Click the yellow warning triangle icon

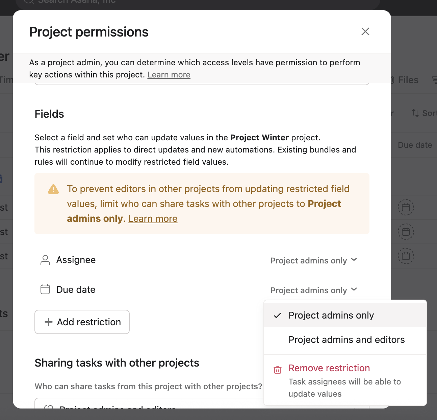pyautogui.click(x=53, y=189)
